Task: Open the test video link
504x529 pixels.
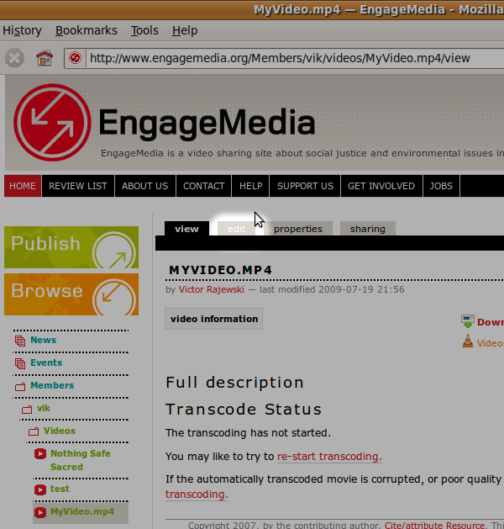Action: (60, 489)
